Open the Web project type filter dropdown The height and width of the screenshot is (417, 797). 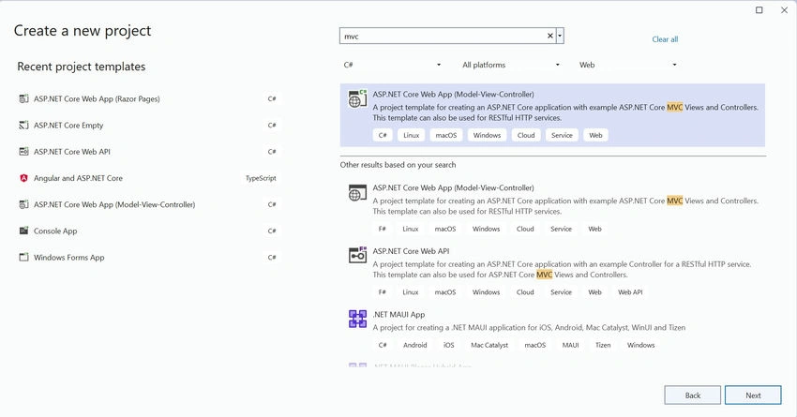click(x=627, y=65)
